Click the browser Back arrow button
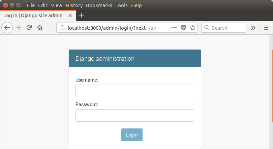This screenshot has width=273, height=149. point(7,28)
